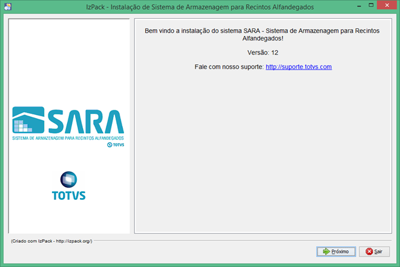The width and height of the screenshot is (400, 267).
Task: Click the 'Versão: 12' text
Action: [263, 53]
